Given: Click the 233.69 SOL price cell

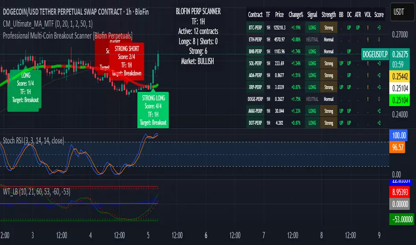Looking at the screenshot, I should 279,63.
